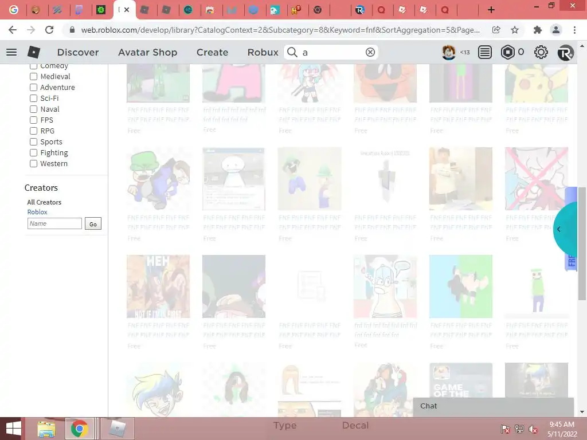Open the notifications feed icon
587x440 pixels.
(485, 52)
